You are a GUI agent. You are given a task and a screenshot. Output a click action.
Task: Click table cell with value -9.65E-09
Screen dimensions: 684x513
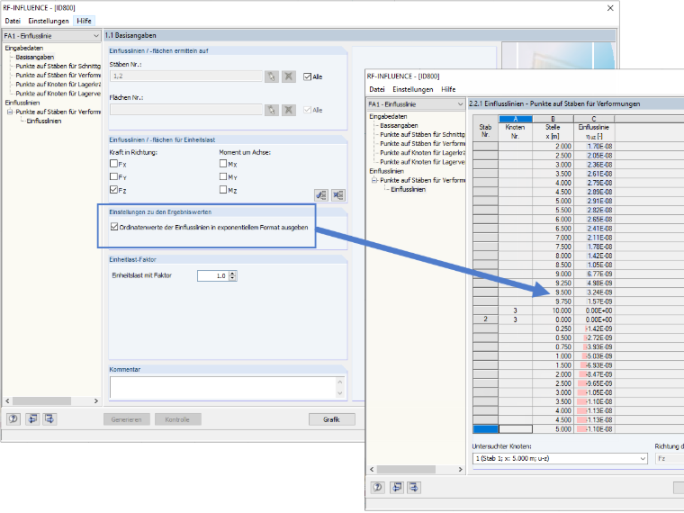tap(594, 383)
